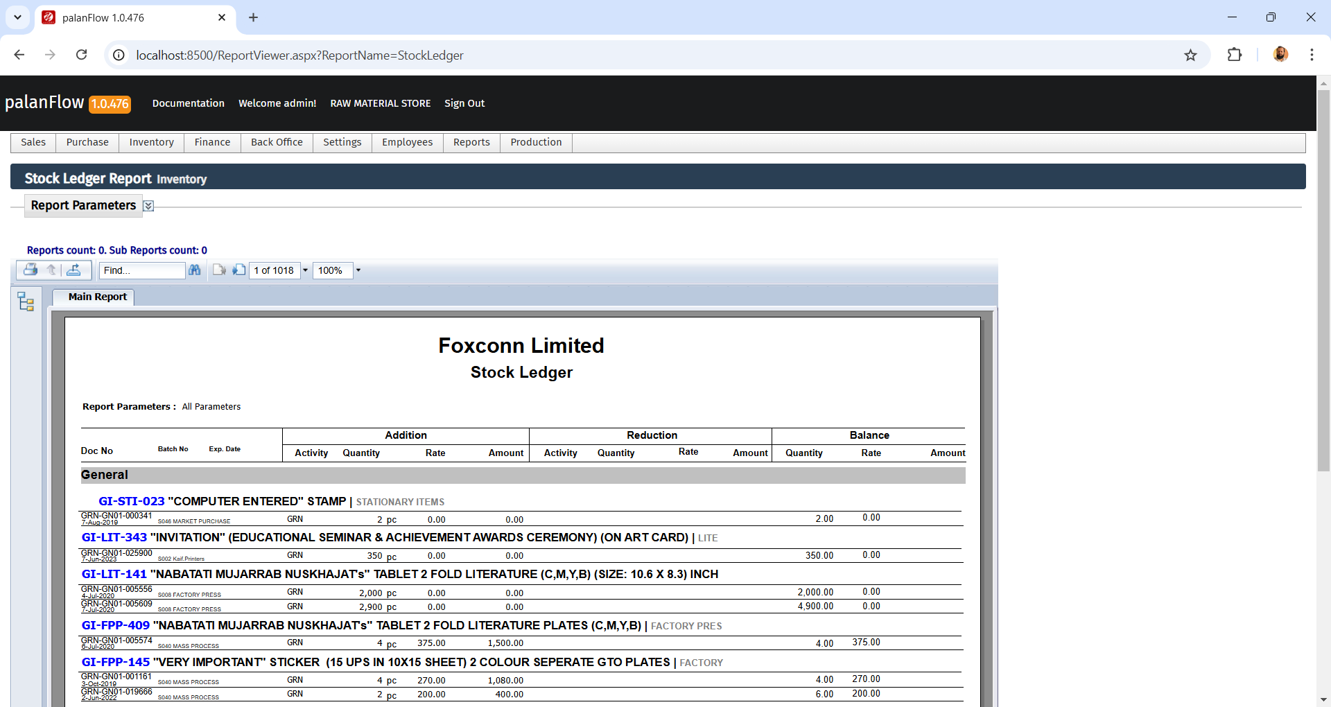Open the zoom level dropdown arrow

point(358,270)
